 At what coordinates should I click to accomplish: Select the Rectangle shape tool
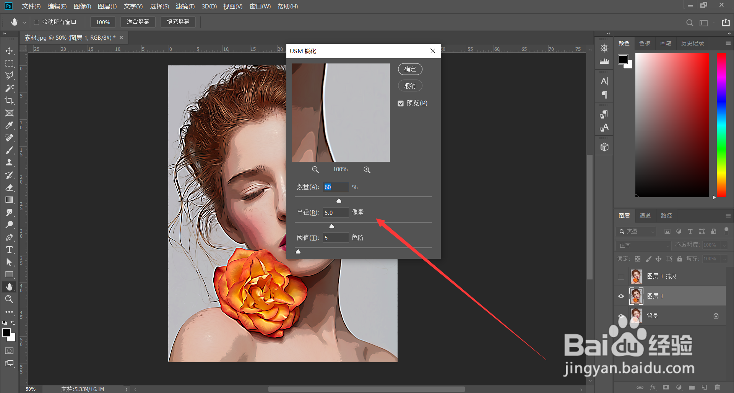click(9, 274)
